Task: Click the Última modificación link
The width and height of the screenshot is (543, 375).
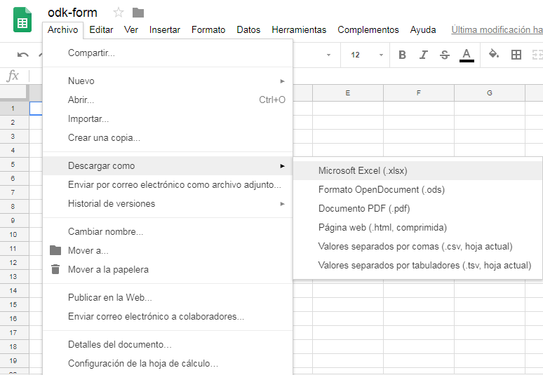Action: (497, 29)
